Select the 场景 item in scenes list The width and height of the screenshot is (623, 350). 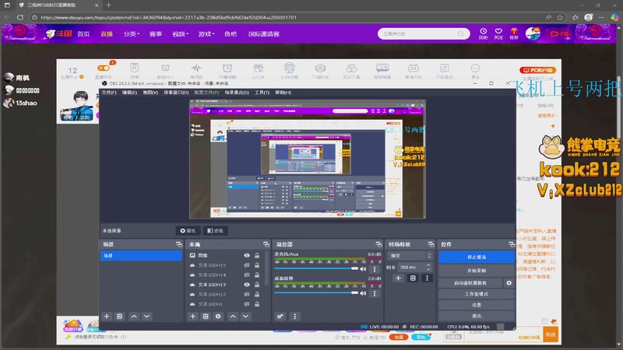(141, 256)
